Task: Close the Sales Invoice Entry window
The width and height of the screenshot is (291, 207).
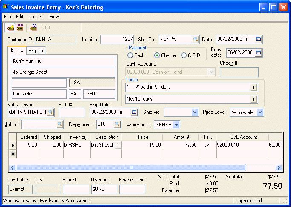Action: [x=283, y=7]
